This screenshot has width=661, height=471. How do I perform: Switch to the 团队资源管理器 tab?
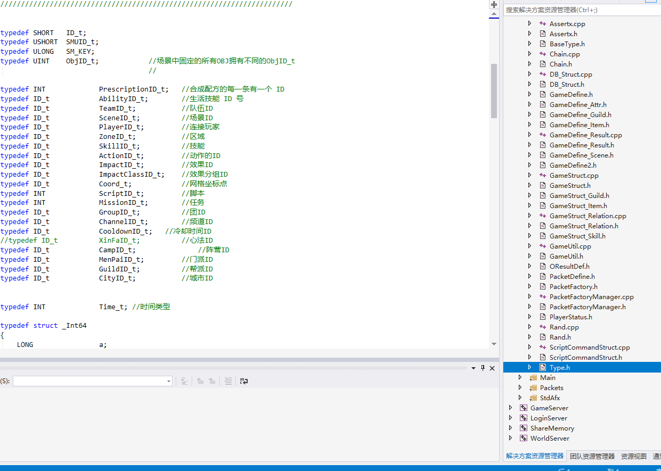tap(592, 456)
